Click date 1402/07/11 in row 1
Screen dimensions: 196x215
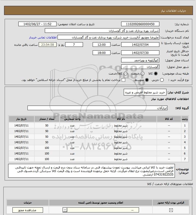[21, 125]
